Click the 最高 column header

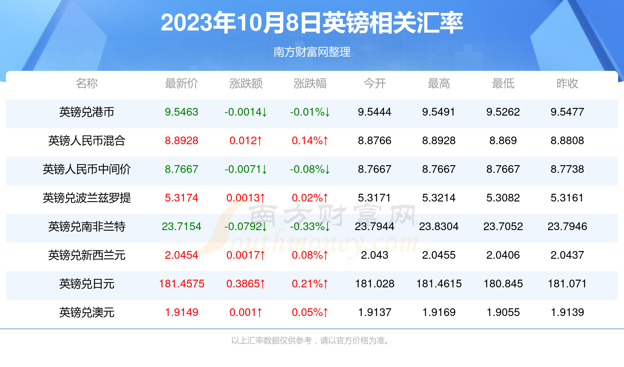(x=439, y=83)
